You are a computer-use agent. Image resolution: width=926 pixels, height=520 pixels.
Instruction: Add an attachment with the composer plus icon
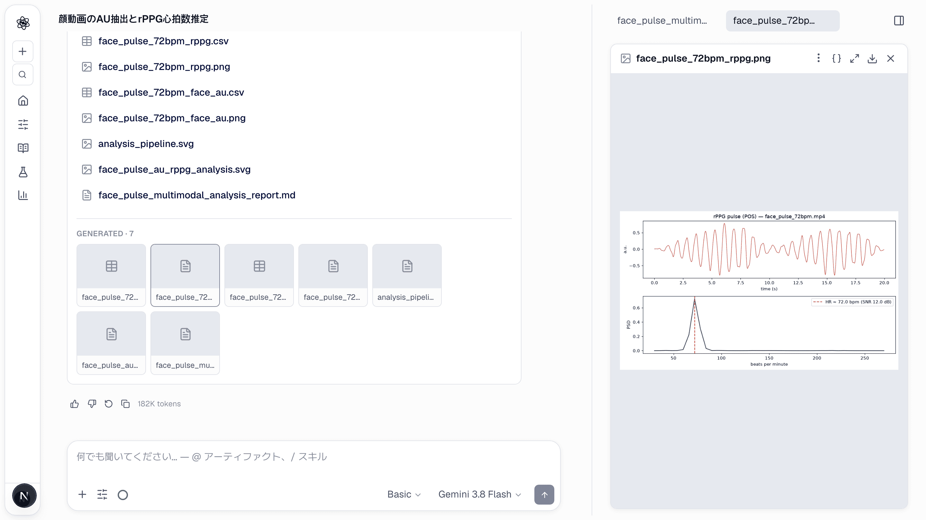point(82,494)
